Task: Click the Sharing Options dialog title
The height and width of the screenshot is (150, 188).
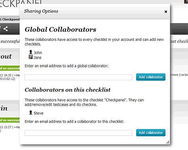Action: [x=41, y=11]
